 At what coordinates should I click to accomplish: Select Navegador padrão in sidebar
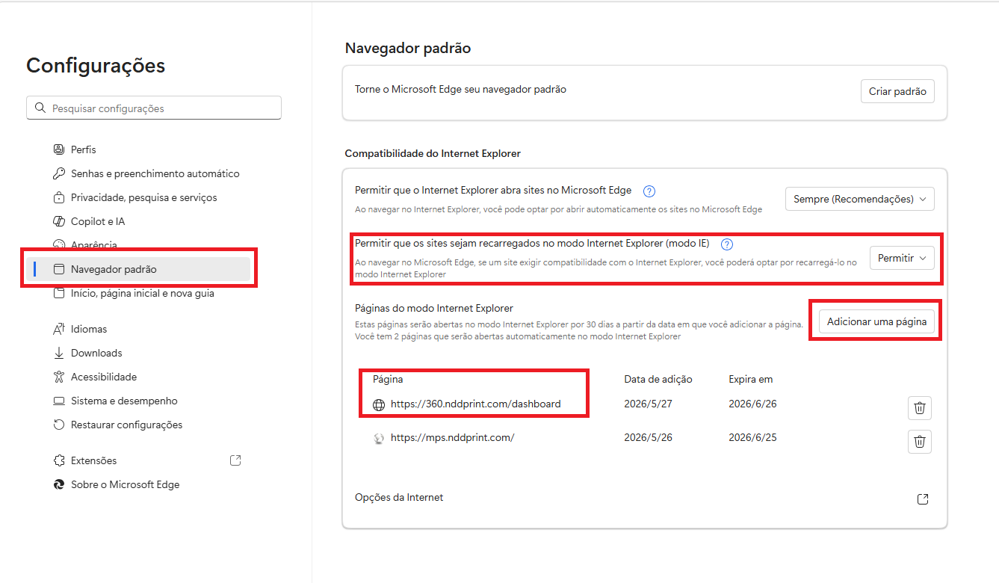[138, 269]
